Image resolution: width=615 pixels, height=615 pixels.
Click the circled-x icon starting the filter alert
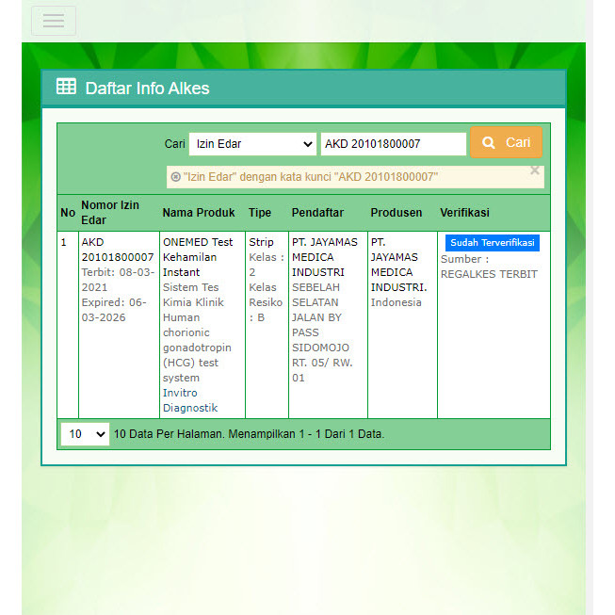[175, 177]
